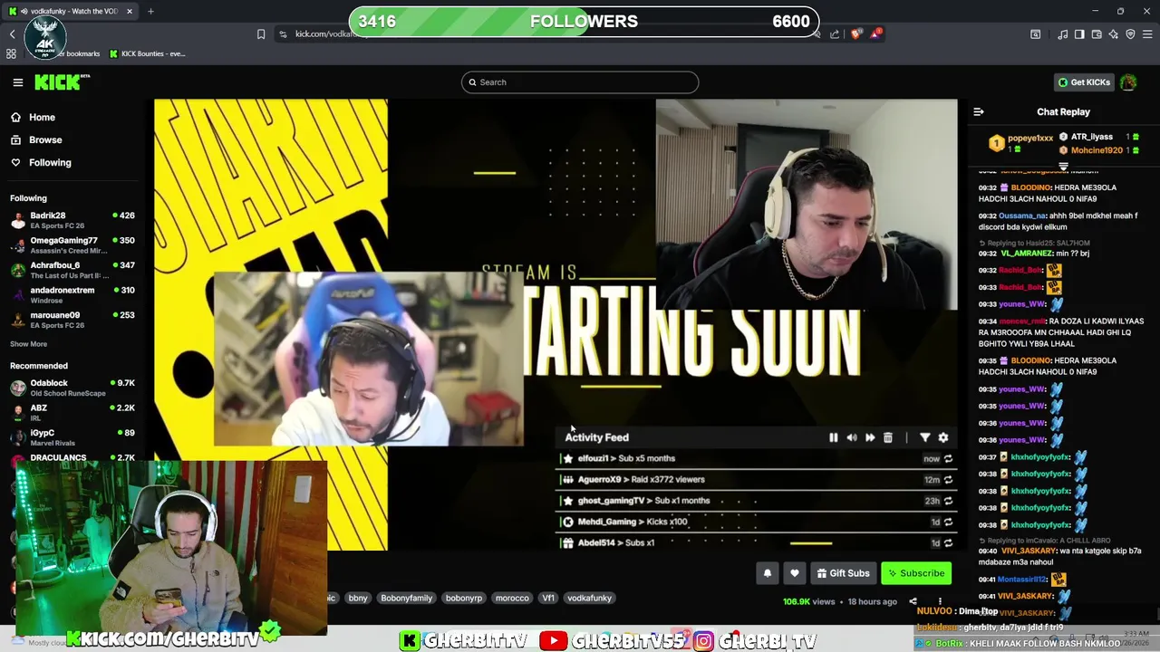Select the Vf1 tag
1160x652 pixels.
pos(548,599)
